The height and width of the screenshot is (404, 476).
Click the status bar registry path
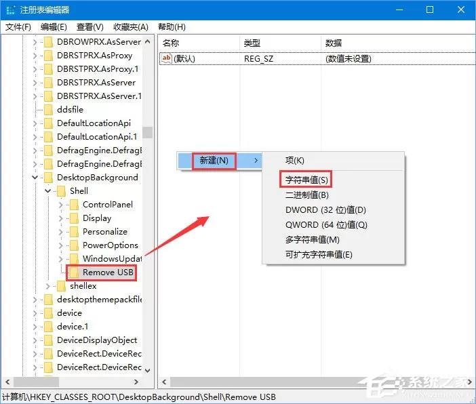pos(139,397)
